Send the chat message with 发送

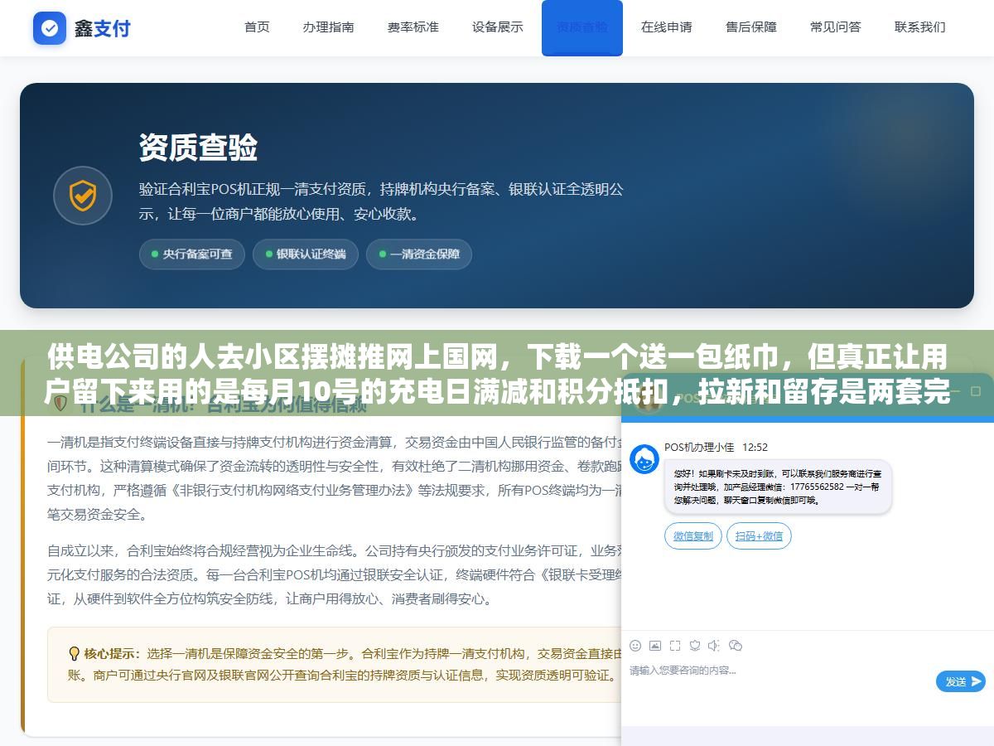(961, 681)
